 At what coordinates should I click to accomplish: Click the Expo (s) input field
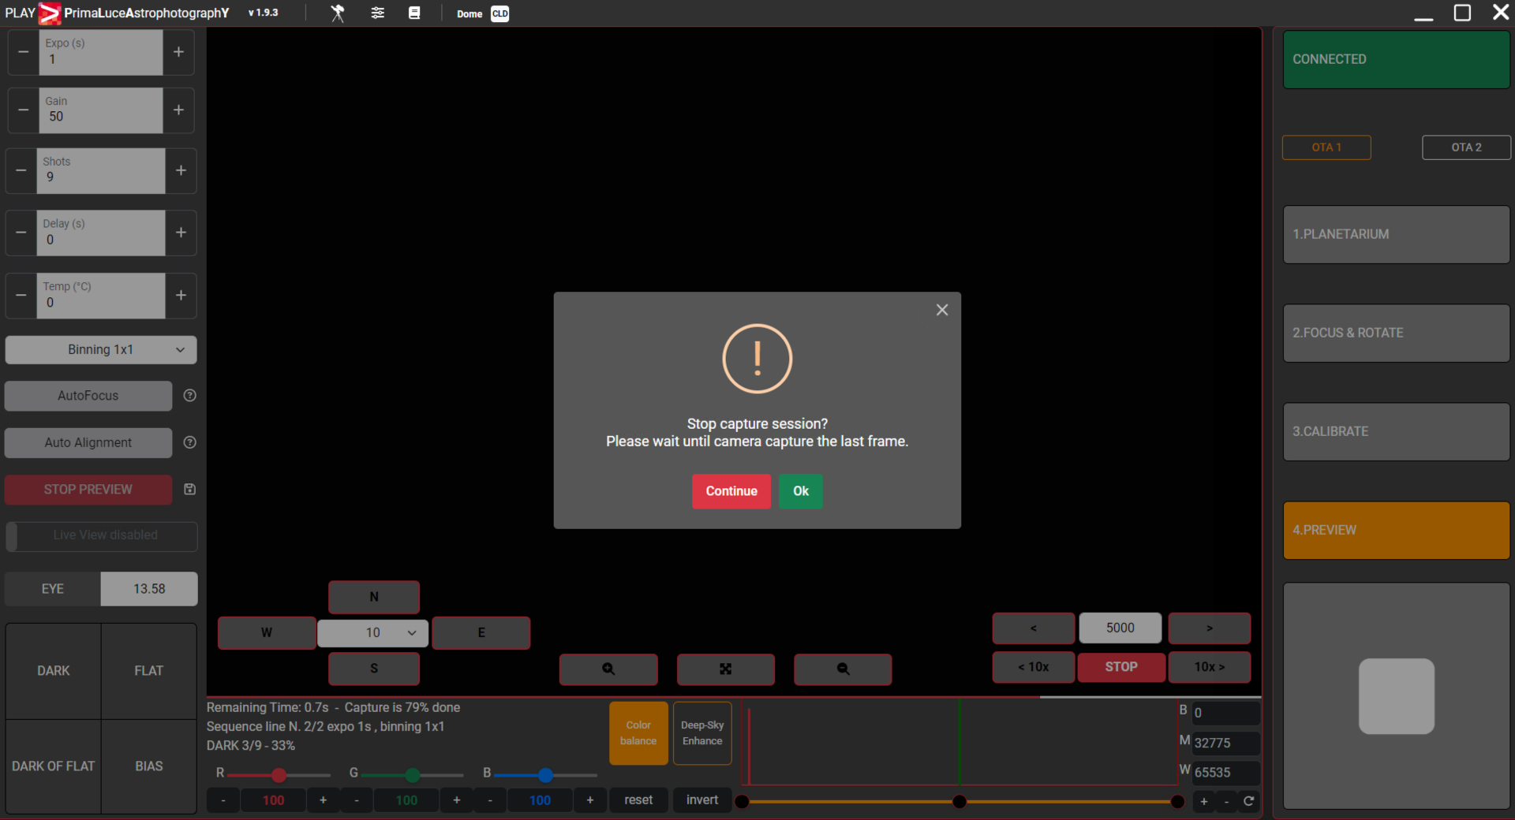101,52
